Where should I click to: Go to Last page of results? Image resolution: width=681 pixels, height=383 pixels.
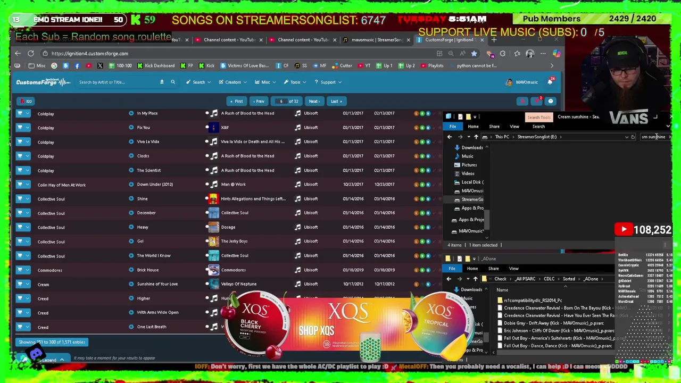point(335,101)
